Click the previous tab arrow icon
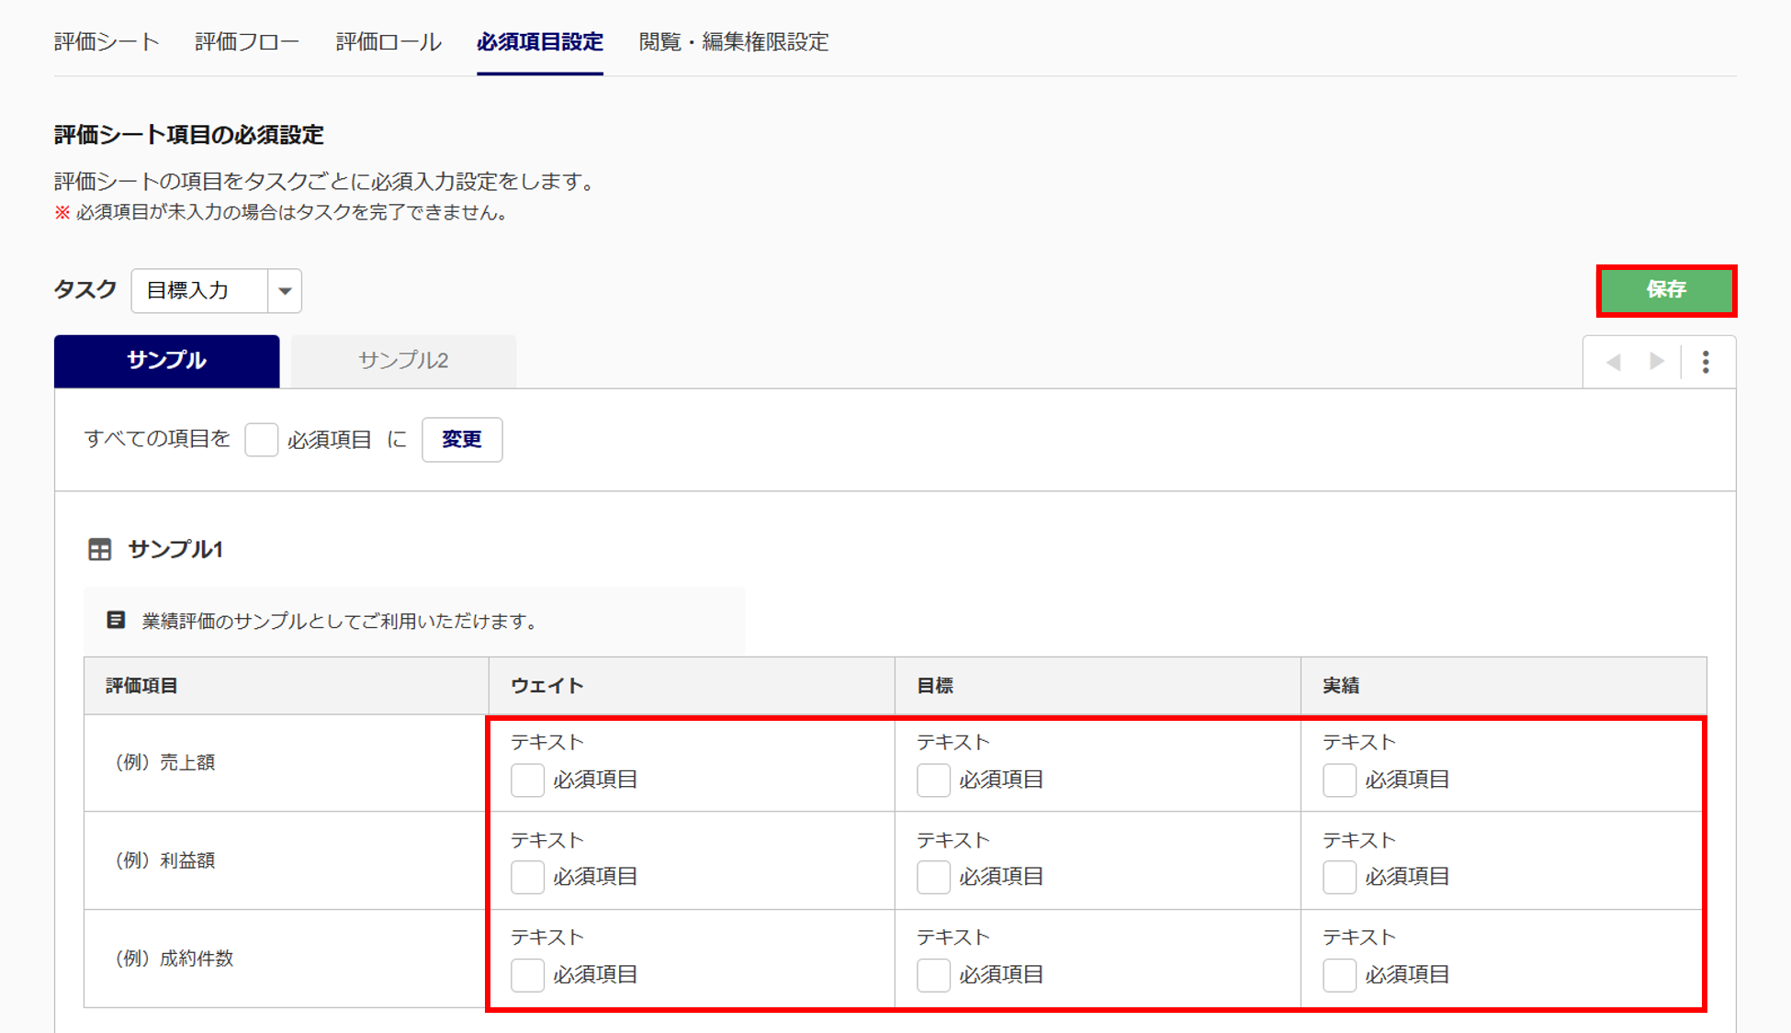 pos(1613,362)
